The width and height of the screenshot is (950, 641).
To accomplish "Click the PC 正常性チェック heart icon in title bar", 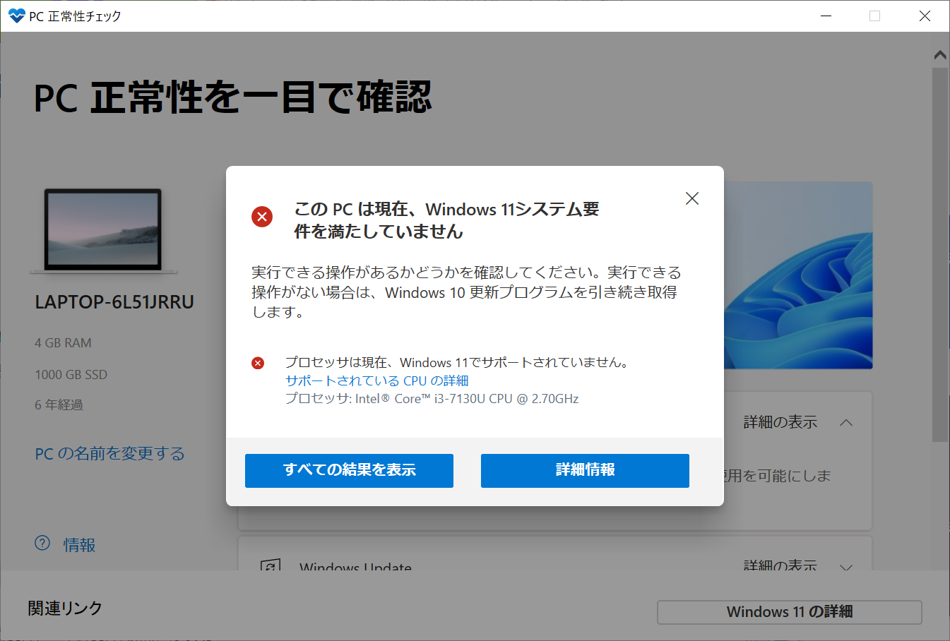I will click(16, 14).
